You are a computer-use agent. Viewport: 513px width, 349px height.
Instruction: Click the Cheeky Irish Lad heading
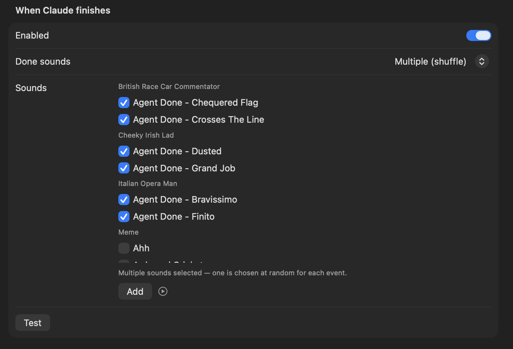click(x=146, y=135)
